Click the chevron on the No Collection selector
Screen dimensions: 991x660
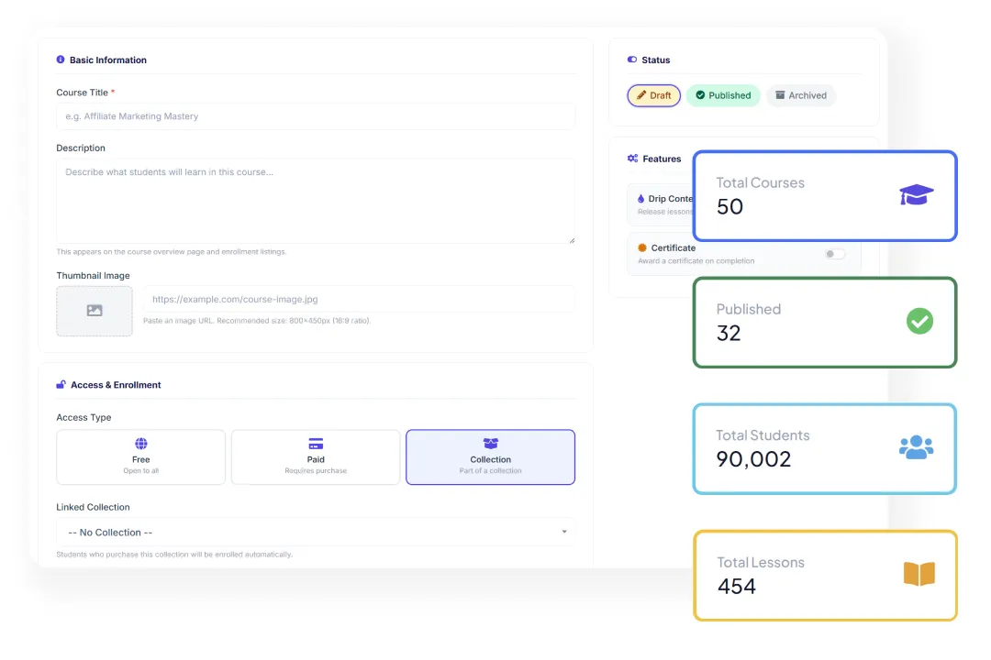565,532
